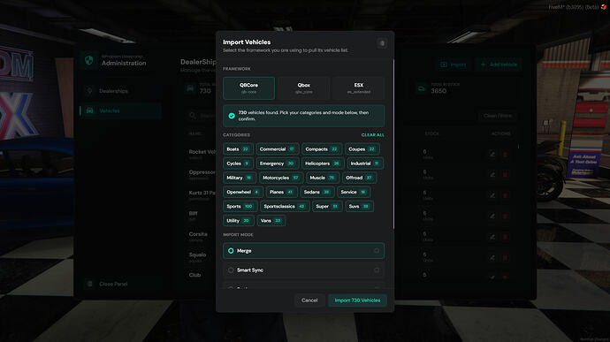Toggle the Vans category chip
The height and width of the screenshot is (342, 610).
[271, 221]
